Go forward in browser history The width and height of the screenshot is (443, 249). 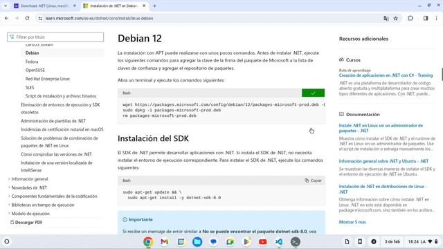(x=17, y=18)
